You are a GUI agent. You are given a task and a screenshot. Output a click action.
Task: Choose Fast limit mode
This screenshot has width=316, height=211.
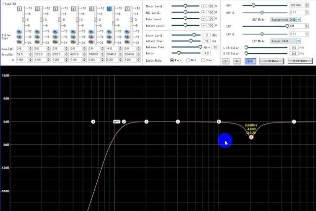[172, 60]
